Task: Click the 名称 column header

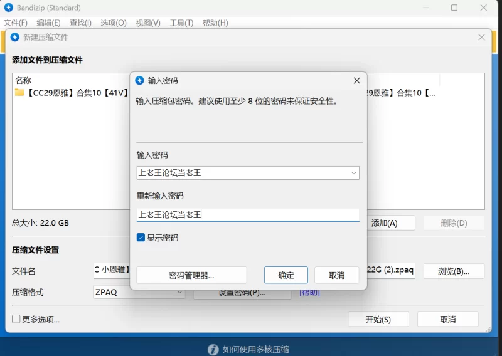Action: 23,80
